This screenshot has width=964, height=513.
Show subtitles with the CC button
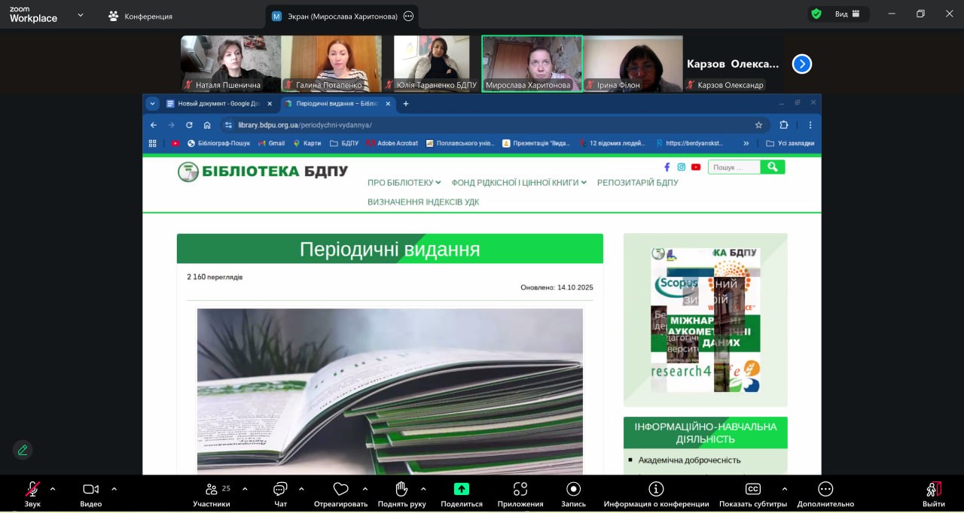click(x=752, y=489)
